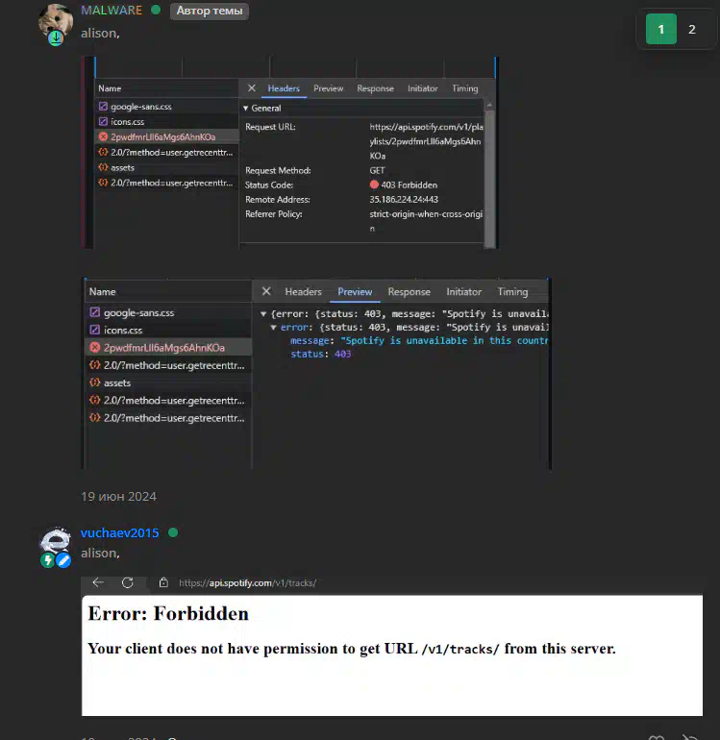Click browser reload icon
This screenshot has height=740, width=720.
click(128, 582)
